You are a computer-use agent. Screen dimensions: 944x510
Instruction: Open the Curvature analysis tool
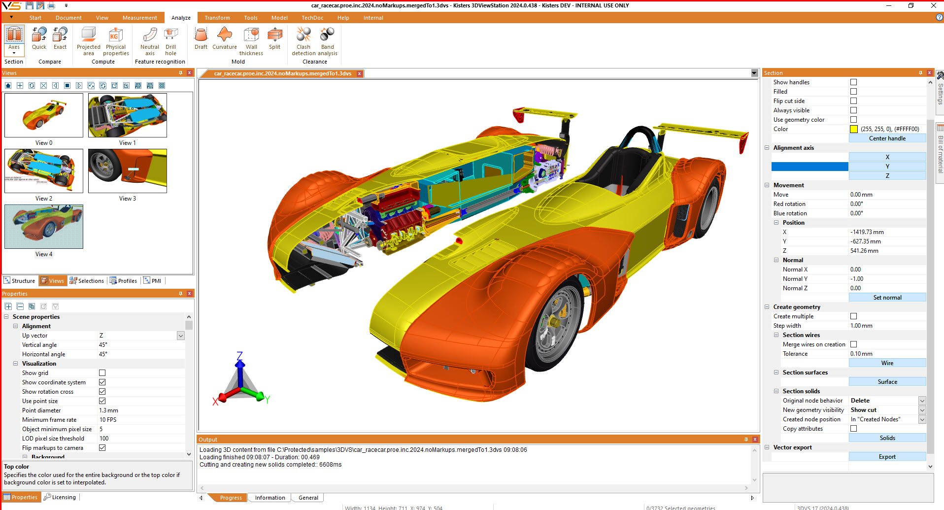coord(225,38)
